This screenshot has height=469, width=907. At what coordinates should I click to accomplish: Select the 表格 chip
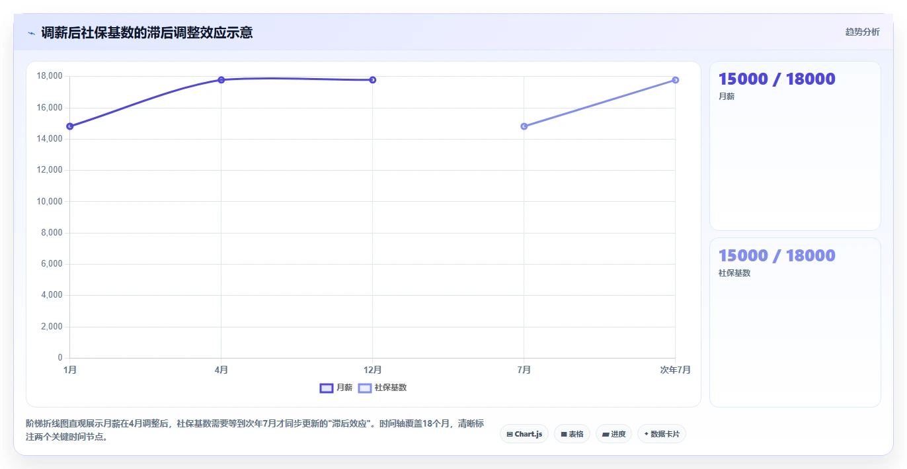[572, 434]
